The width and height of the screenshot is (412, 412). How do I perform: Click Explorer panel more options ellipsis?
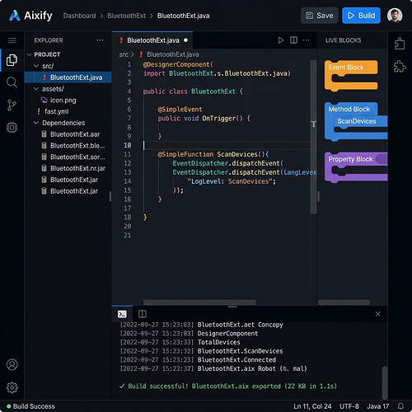101,40
